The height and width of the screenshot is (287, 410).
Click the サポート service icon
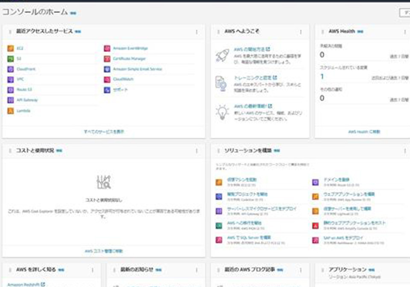click(x=107, y=90)
